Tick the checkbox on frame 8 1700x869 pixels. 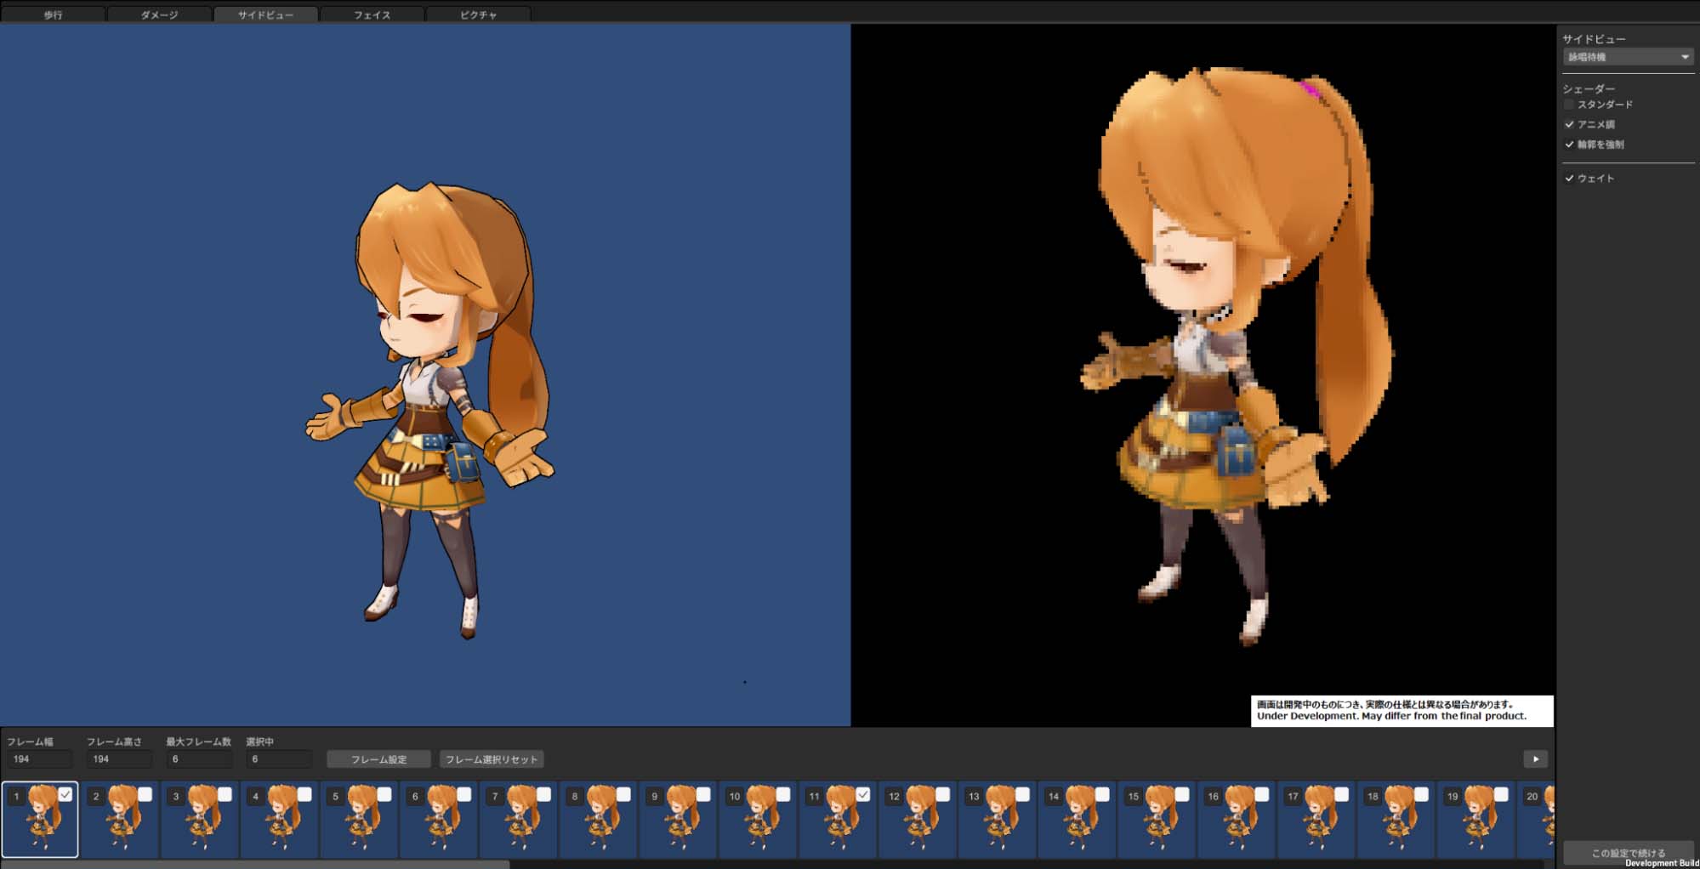pyautogui.click(x=623, y=794)
